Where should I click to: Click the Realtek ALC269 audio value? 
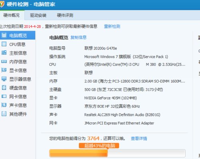[122, 115]
